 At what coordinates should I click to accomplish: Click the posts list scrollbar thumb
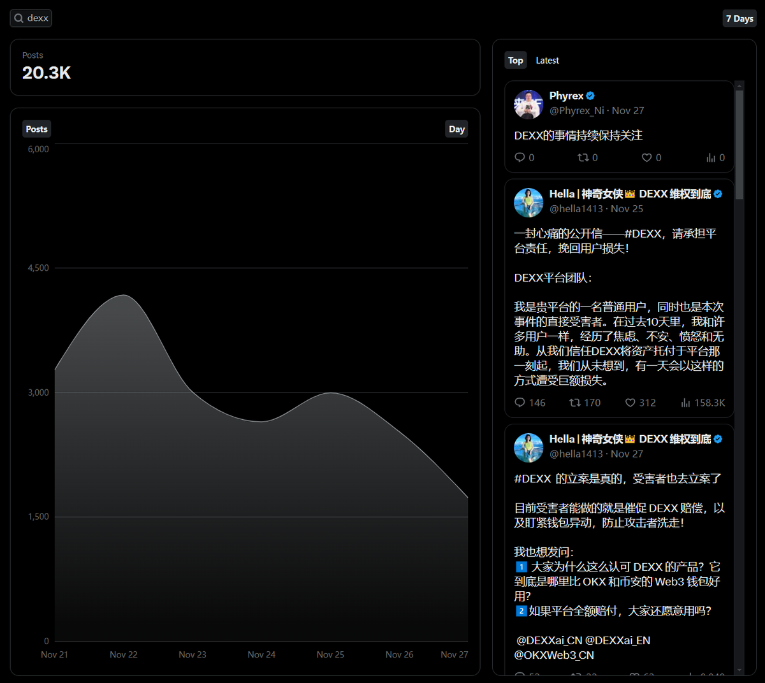(739, 145)
